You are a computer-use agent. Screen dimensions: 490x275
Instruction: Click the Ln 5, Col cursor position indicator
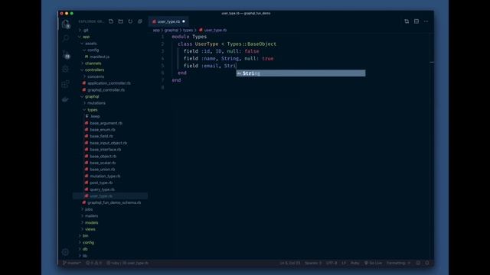point(290,263)
